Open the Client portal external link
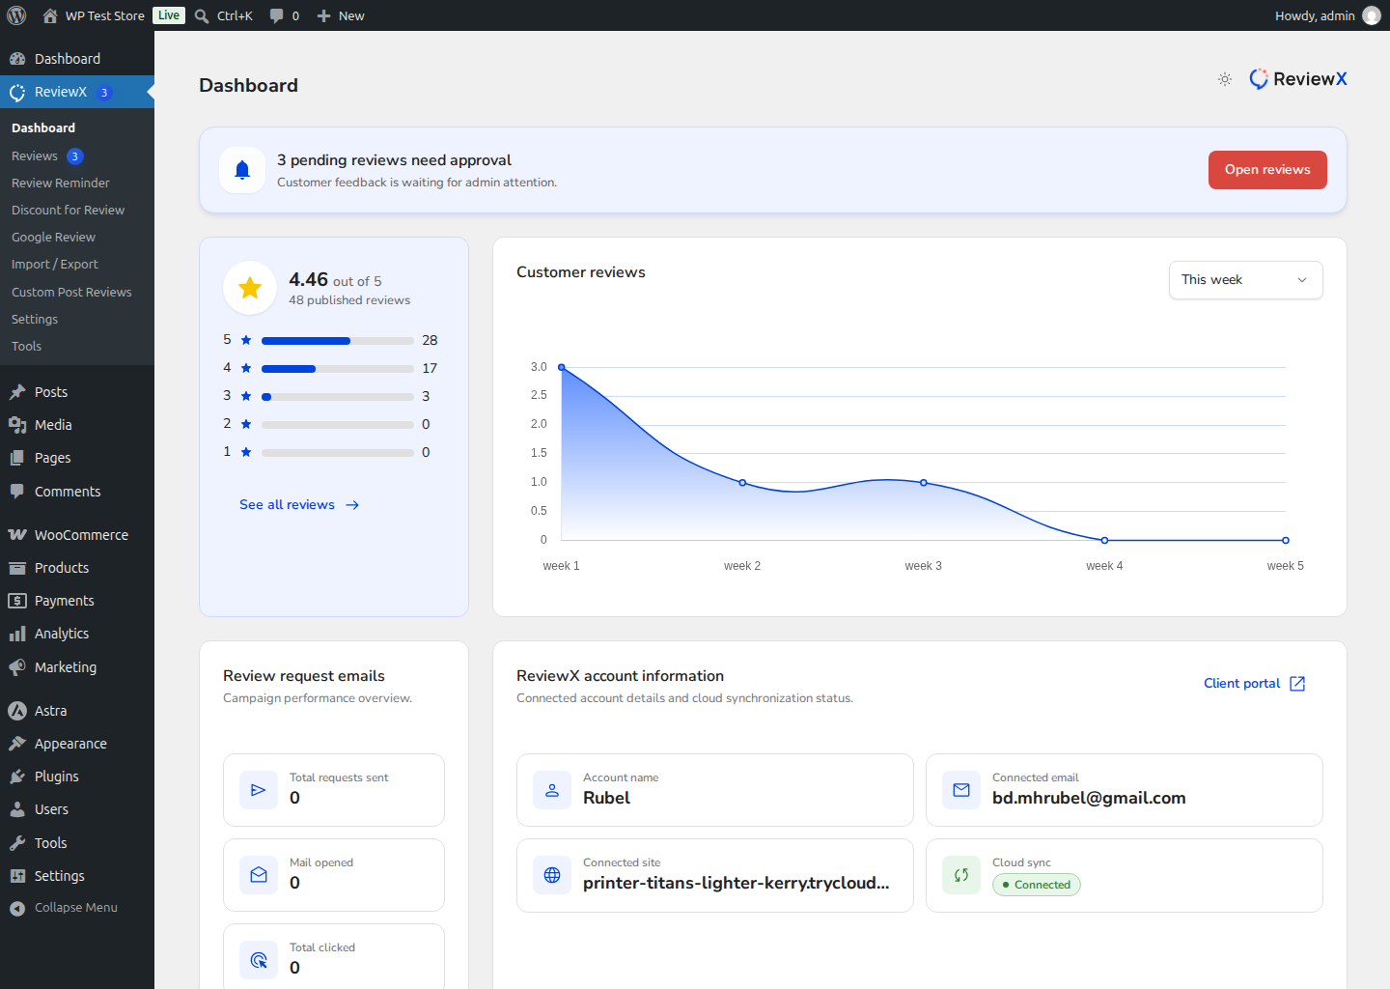 (1254, 683)
